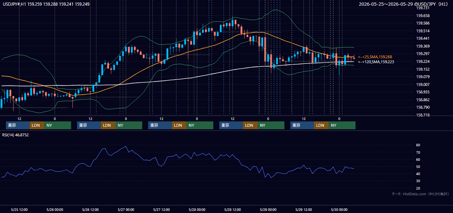Click price axis label 159.007

click(423, 84)
